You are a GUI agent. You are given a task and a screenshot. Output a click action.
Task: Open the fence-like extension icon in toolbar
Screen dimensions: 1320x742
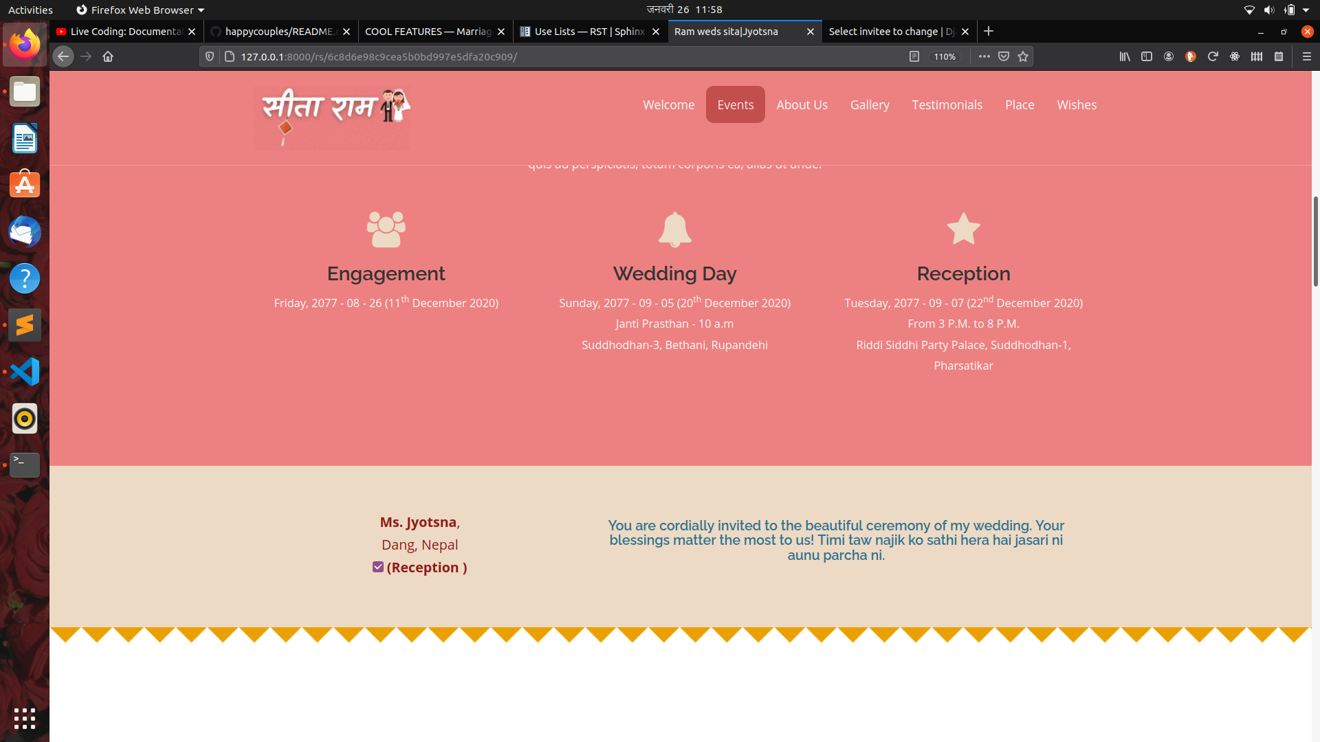(1257, 57)
